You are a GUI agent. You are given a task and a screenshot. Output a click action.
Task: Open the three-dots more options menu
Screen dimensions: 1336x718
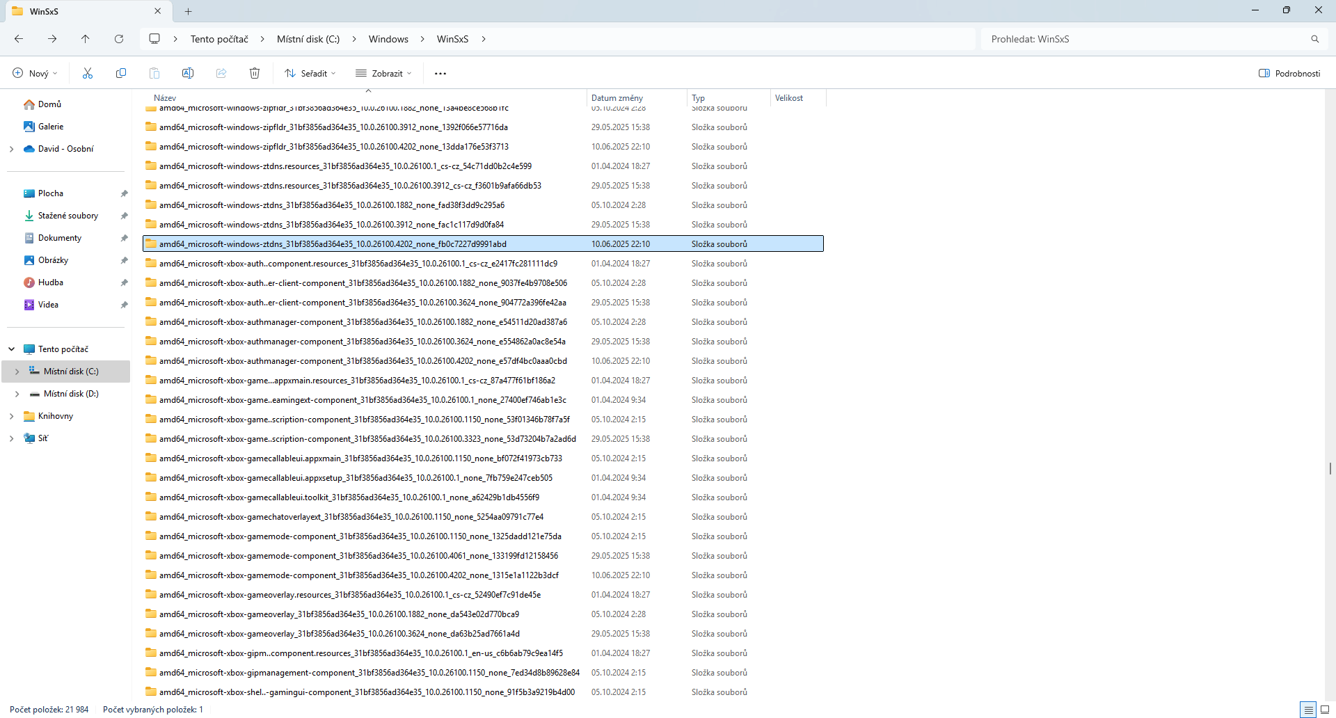click(x=440, y=73)
